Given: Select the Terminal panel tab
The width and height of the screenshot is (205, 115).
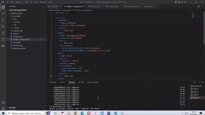Looking at the screenshot, I should click(72, 82).
